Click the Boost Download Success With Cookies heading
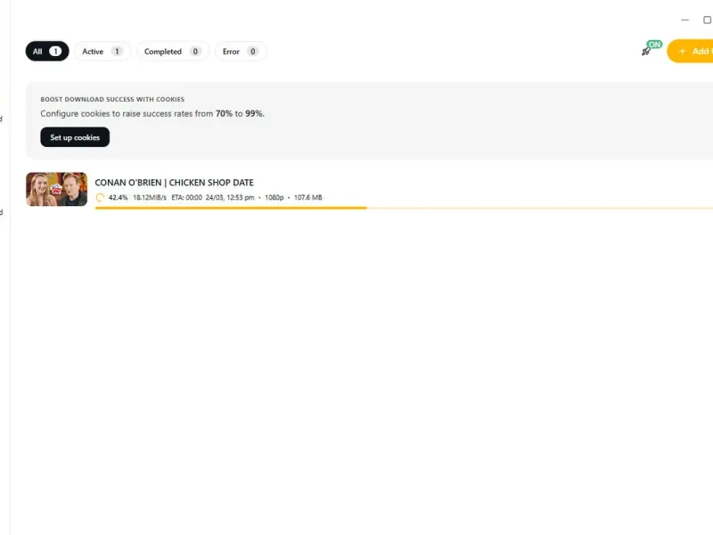The image size is (713, 535). coord(112,99)
